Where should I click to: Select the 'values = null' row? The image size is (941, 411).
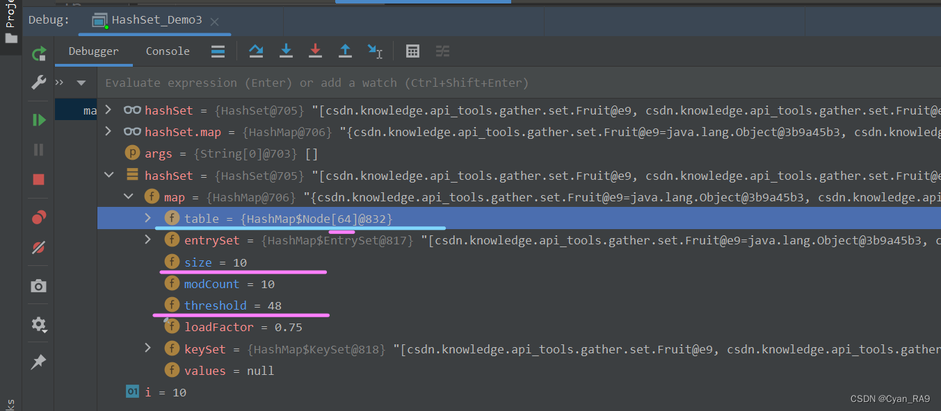coord(519,371)
